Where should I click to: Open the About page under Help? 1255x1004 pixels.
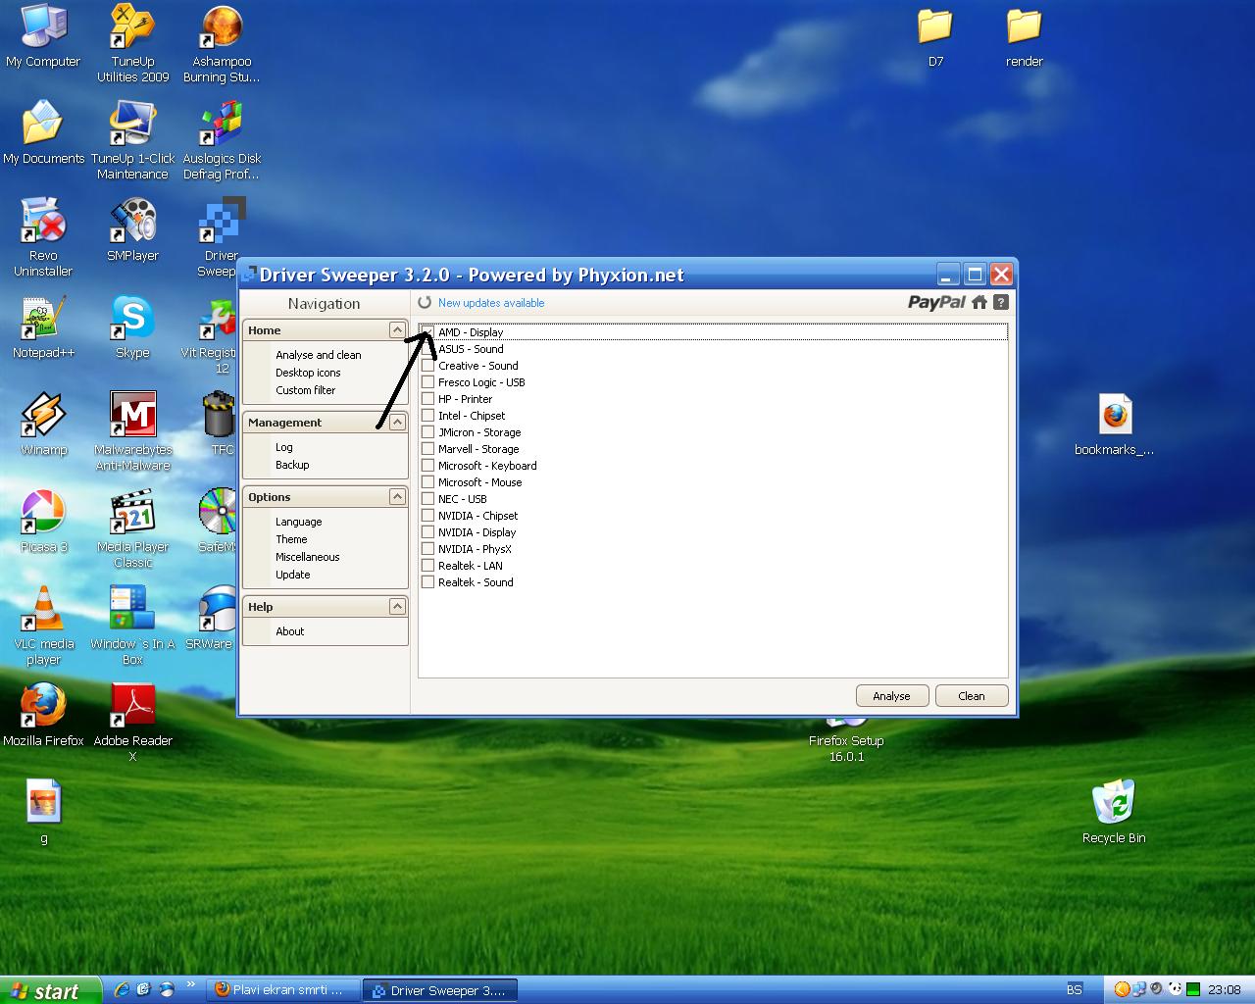pyautogui.click(x=289, y=631)
